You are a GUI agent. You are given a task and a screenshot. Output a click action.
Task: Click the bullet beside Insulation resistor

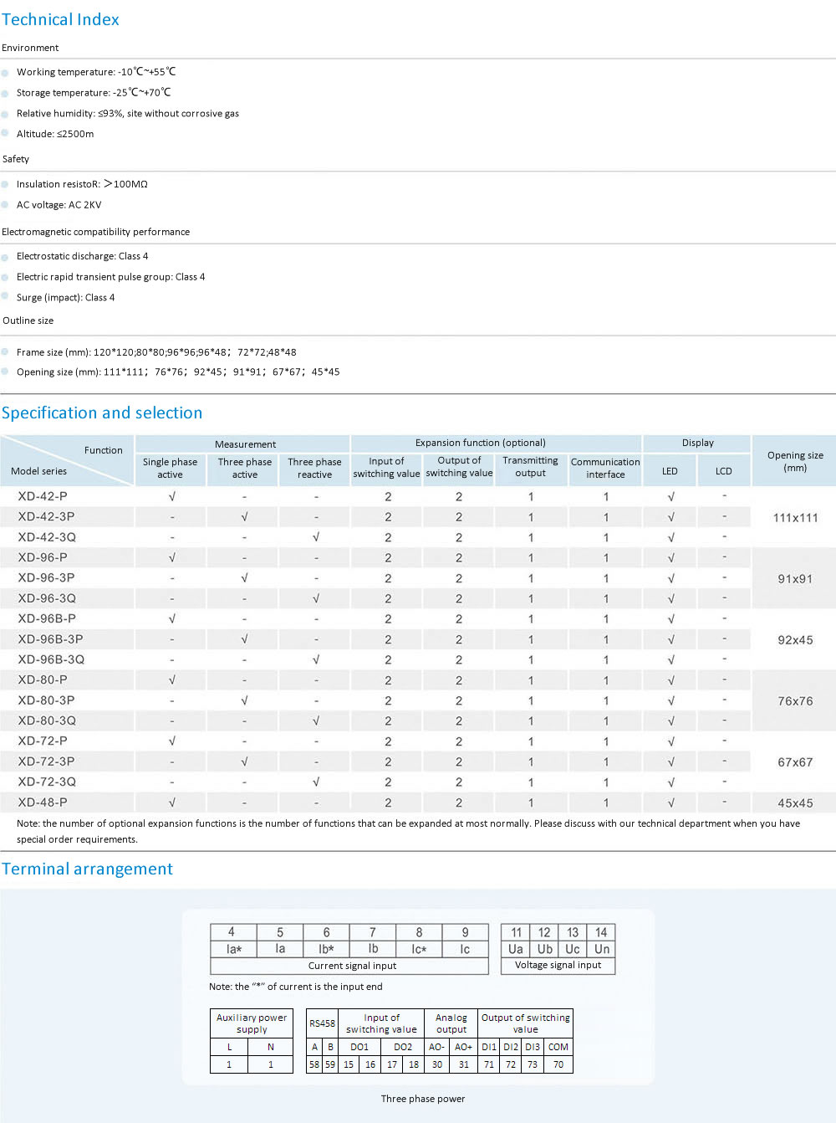(x=5, y=185)
